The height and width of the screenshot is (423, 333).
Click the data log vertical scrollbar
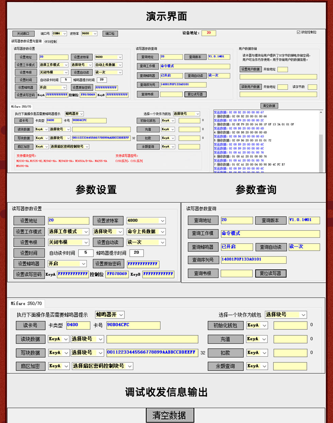(x=321, y=141)
